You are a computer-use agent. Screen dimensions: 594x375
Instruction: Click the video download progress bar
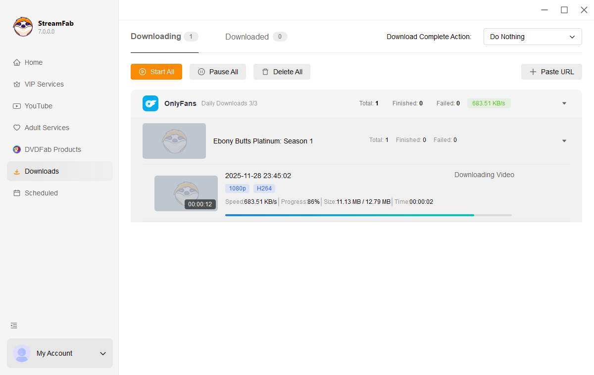(368, 215)
